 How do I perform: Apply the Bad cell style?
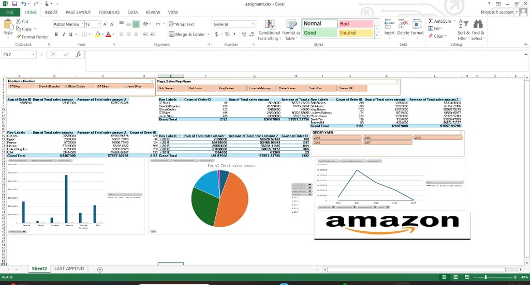click(355, 24)
